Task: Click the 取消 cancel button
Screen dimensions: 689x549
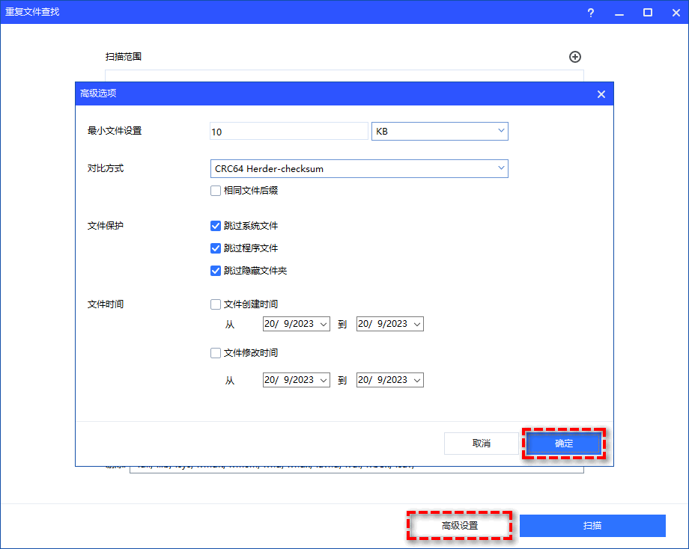Action: (x=482, y=443)
